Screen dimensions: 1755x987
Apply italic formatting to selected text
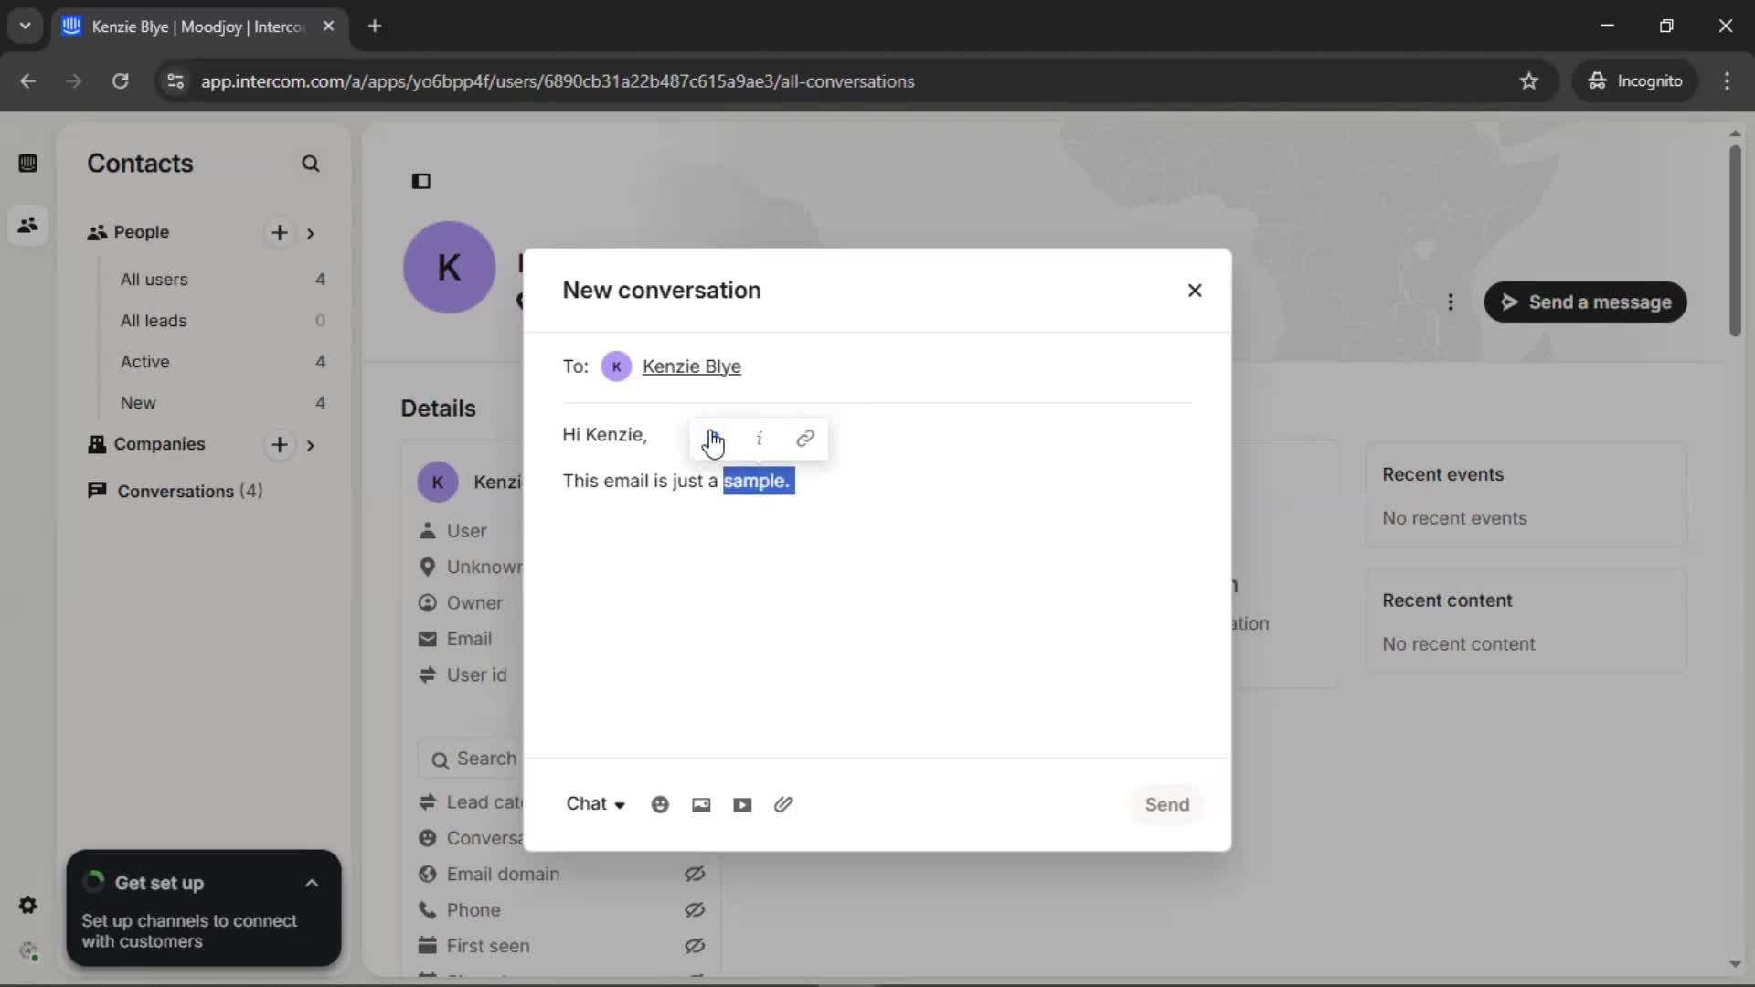(760, 439)
